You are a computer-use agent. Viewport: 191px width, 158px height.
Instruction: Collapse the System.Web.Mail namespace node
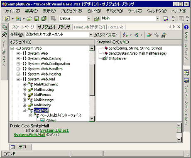coord(18,79)
